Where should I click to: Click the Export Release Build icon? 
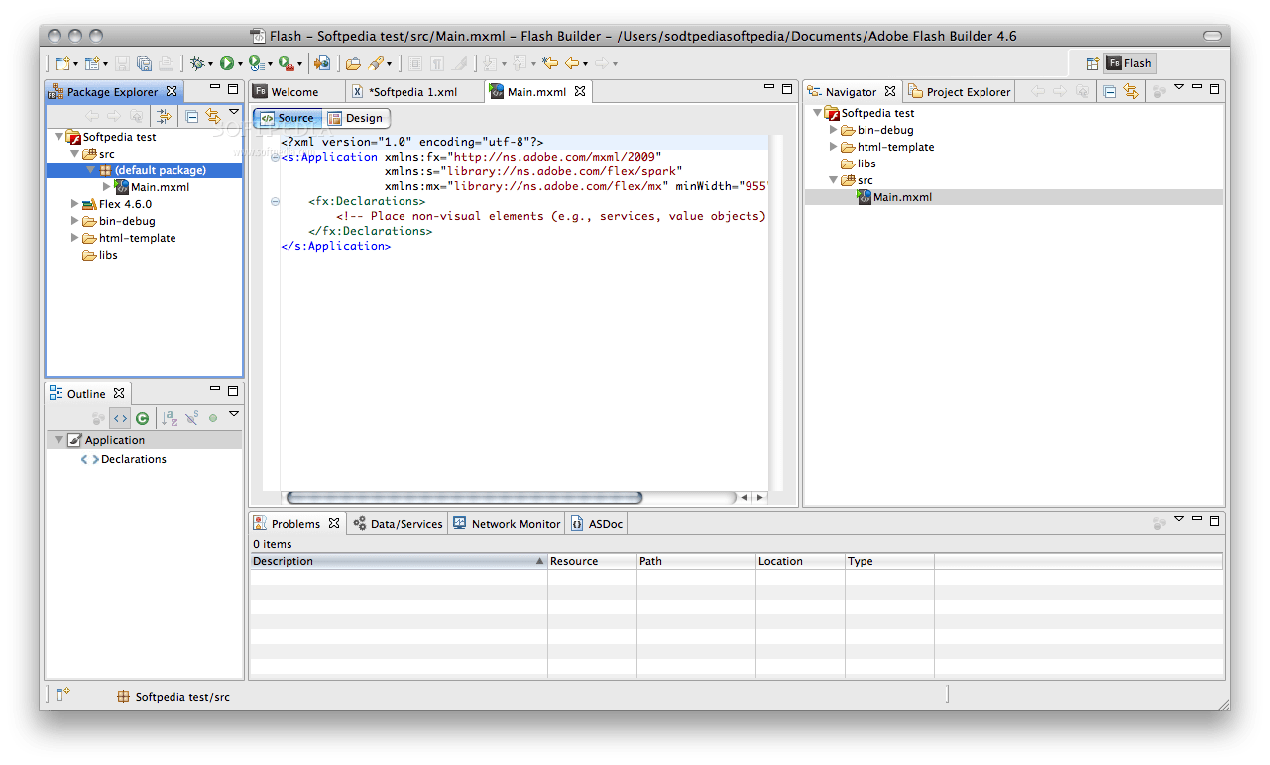point(322,63)
